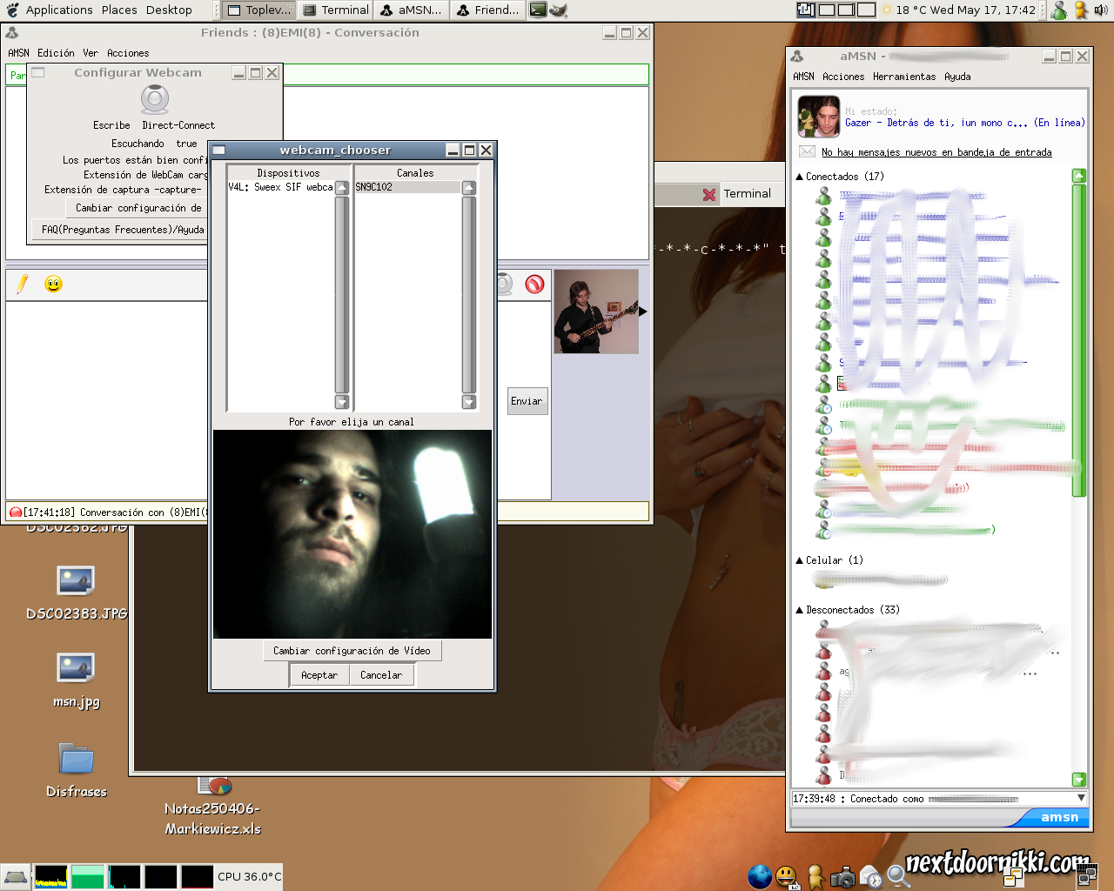Screen dimensions: 1114x891
Task: Select the SN9C102 channel entry
Action: click(406, 187)
